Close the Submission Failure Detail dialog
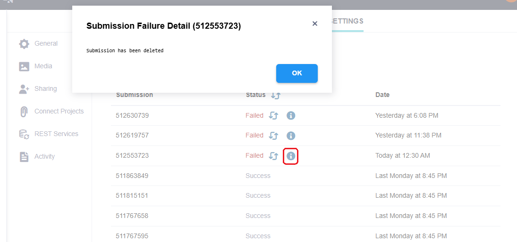The height and width of the screenshot is (242, 517). (314, 24)
